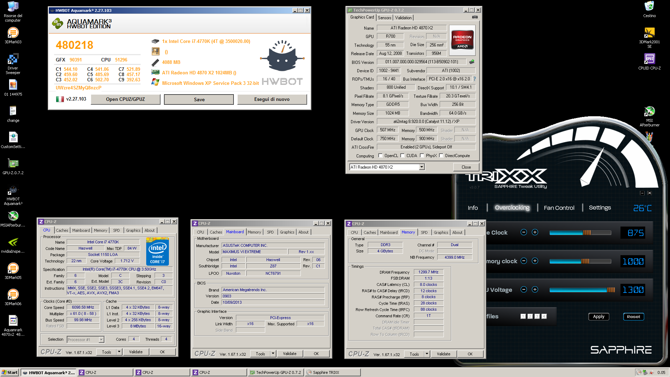This screenshot has height=377, width=670.
Task: Click Reset button in TRIXX
Action: 633,317
